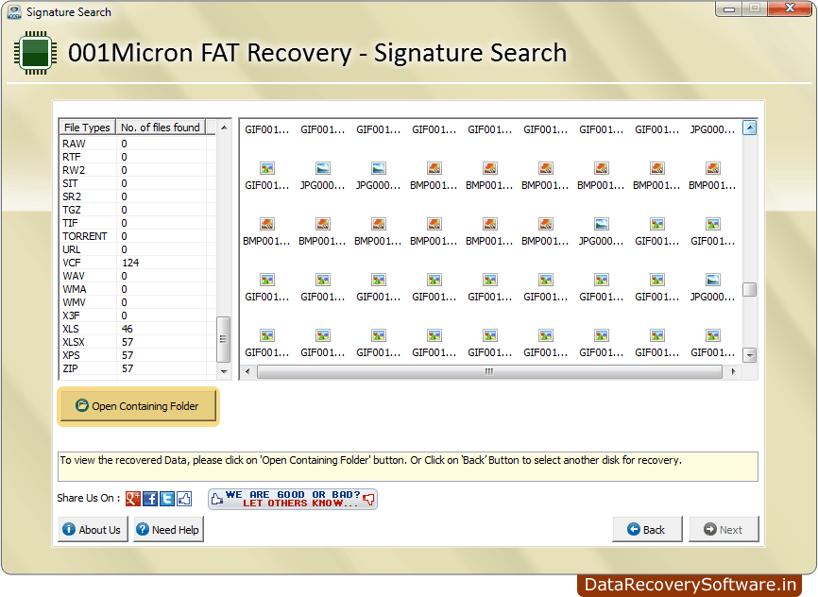Select the WAV file type row

click(137, 276)
